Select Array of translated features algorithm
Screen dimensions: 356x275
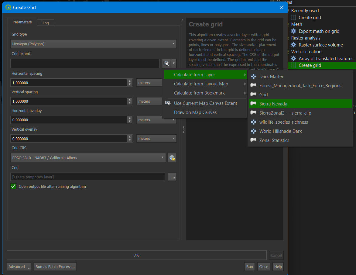(326, 58)
